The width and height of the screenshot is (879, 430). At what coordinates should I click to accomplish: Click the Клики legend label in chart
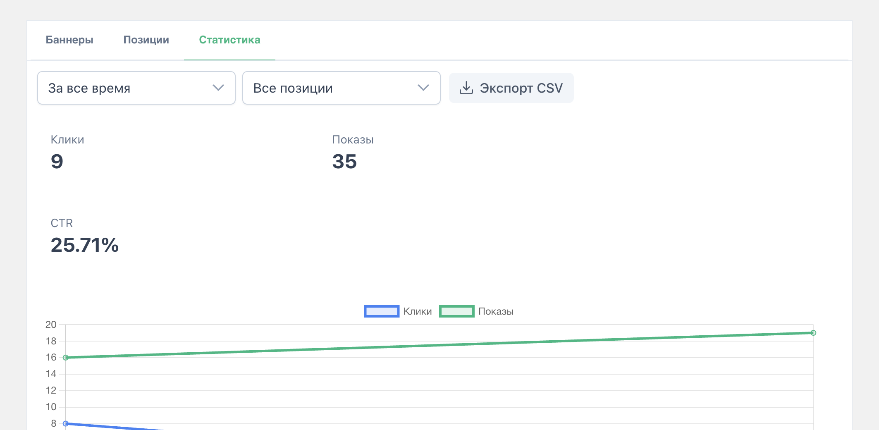pyautogui.click(x=418, y=311)
